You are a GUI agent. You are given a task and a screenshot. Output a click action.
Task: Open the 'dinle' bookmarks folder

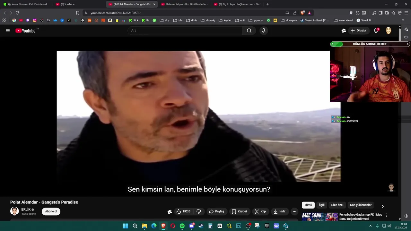[191, 20]
